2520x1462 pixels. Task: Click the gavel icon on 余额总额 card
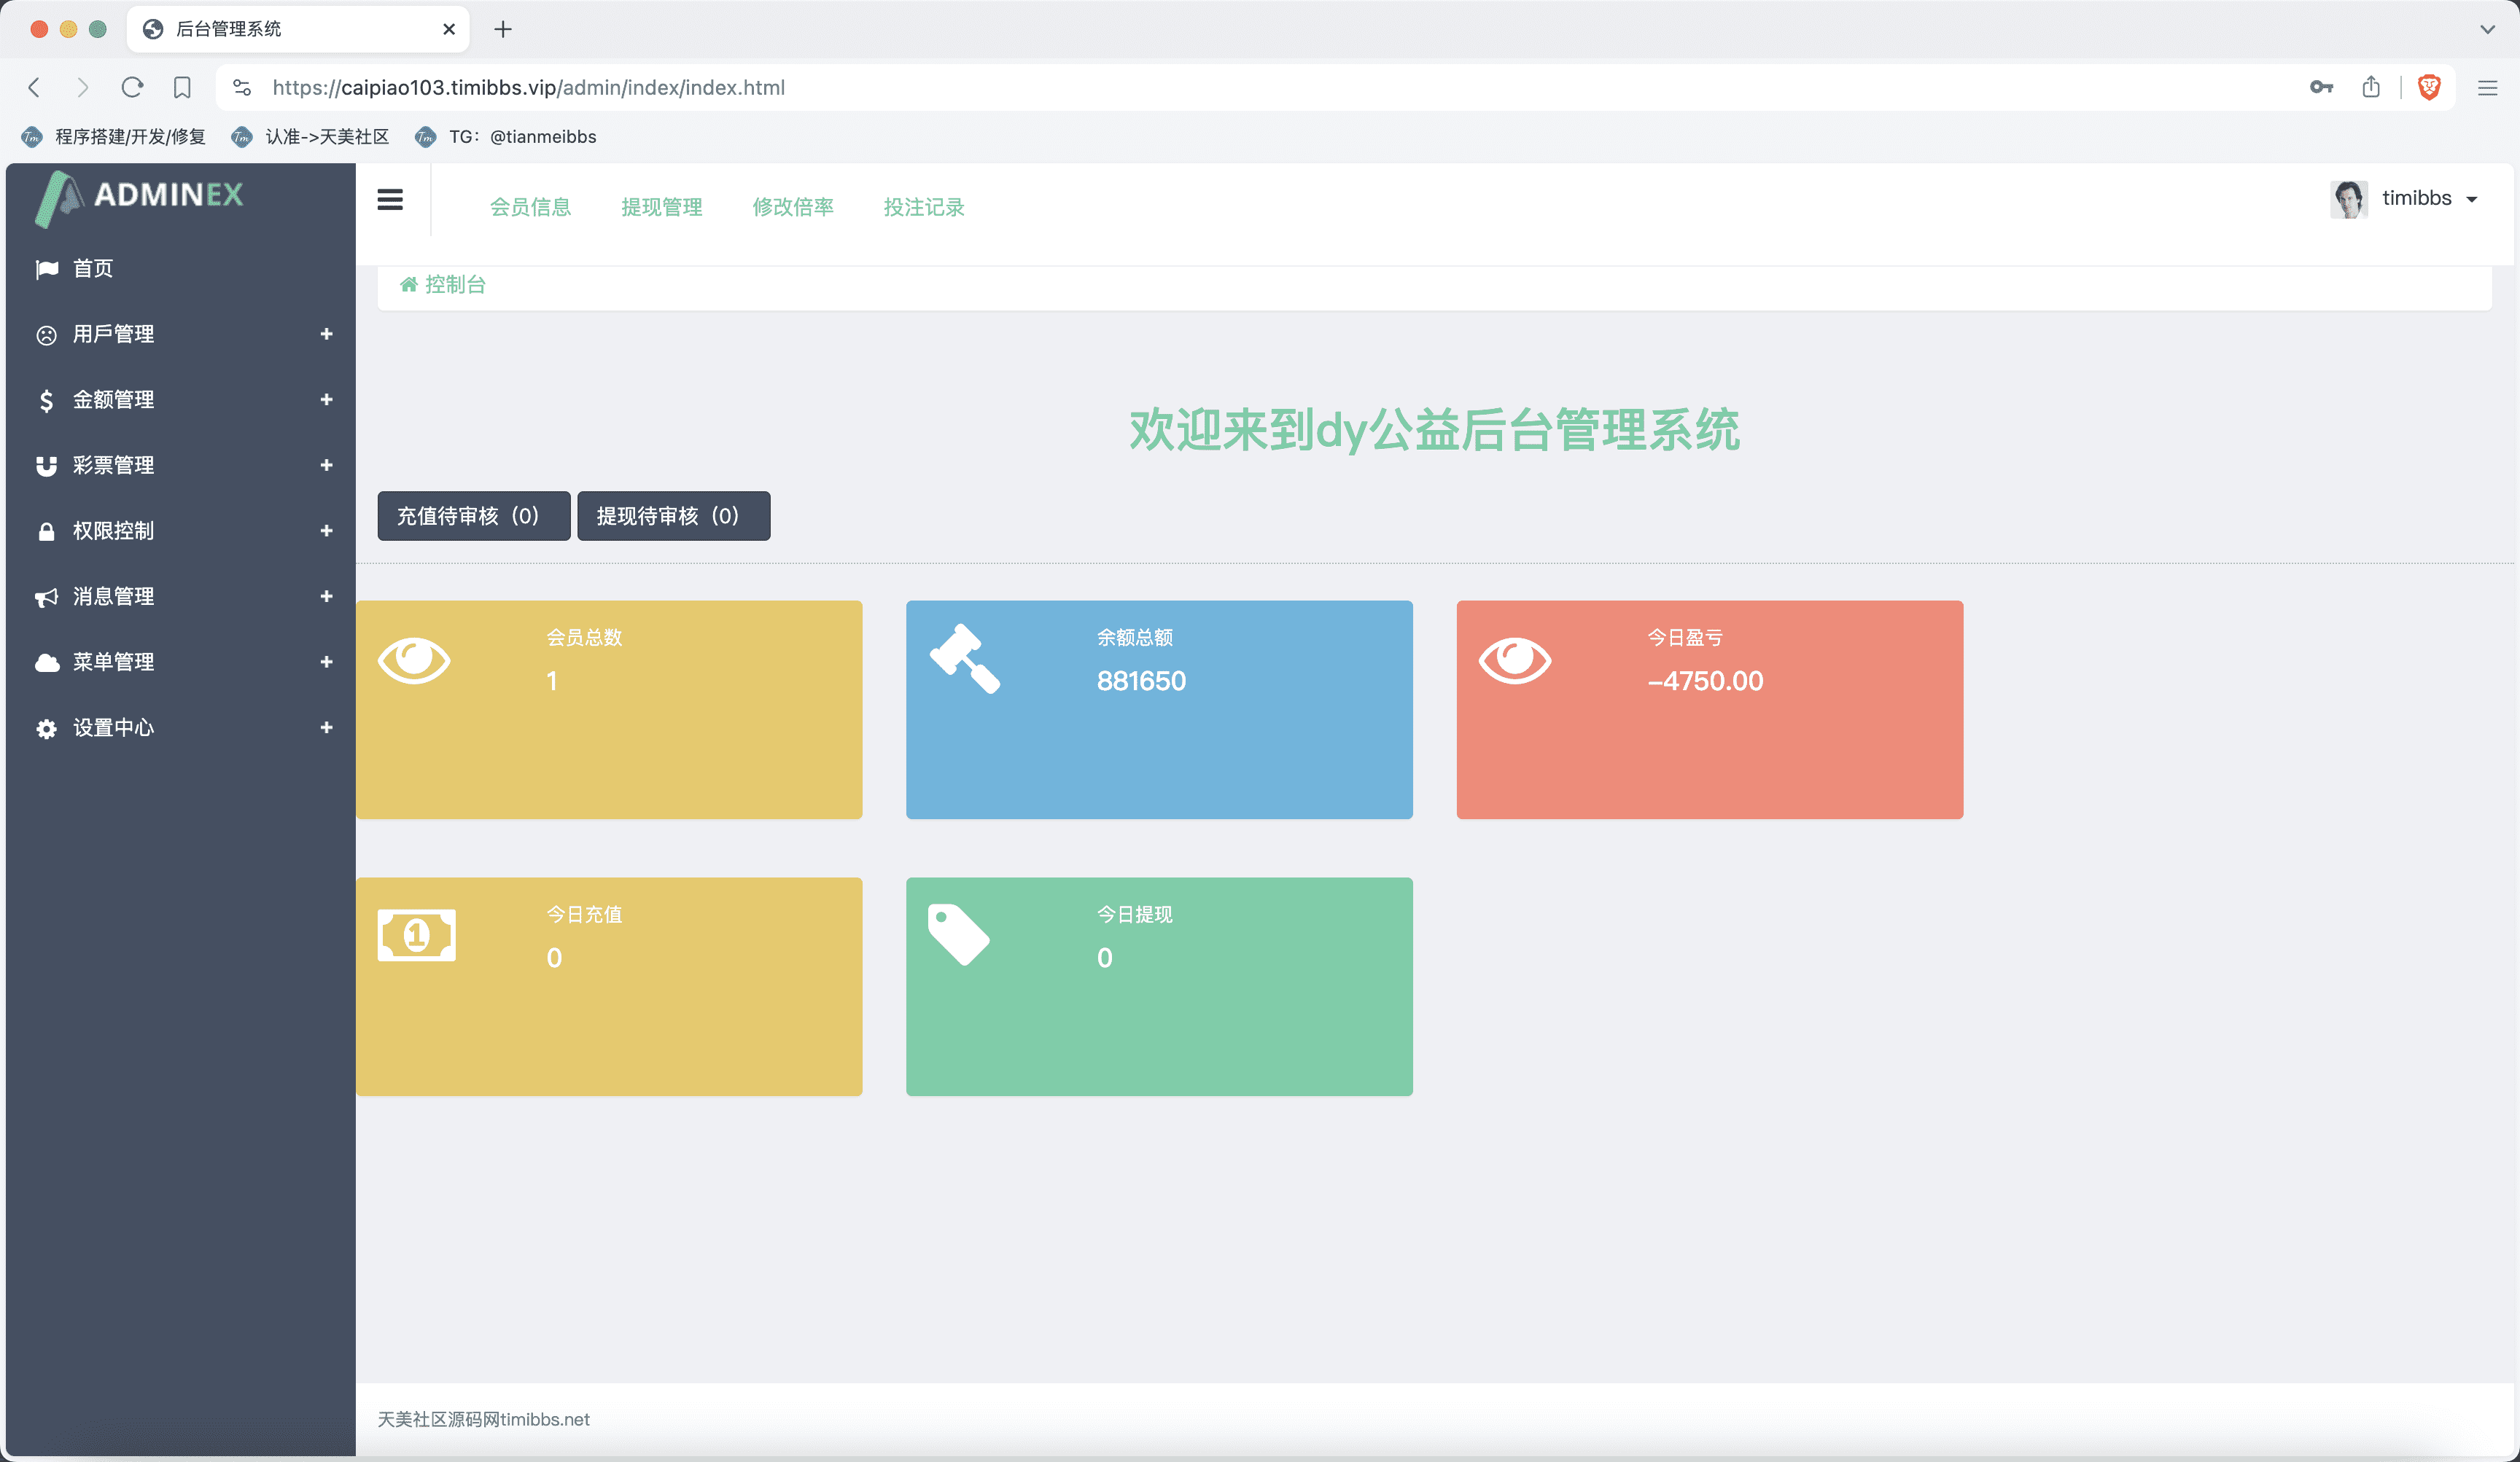pos(964,659)
